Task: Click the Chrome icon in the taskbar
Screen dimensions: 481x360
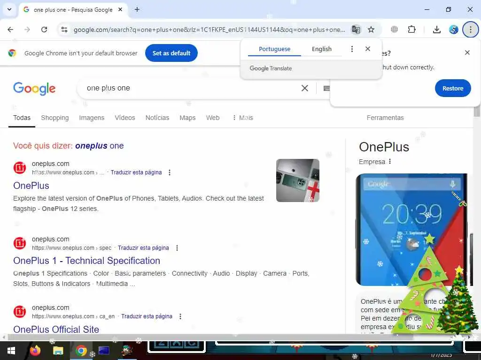Action: click(x=81, y=351)
